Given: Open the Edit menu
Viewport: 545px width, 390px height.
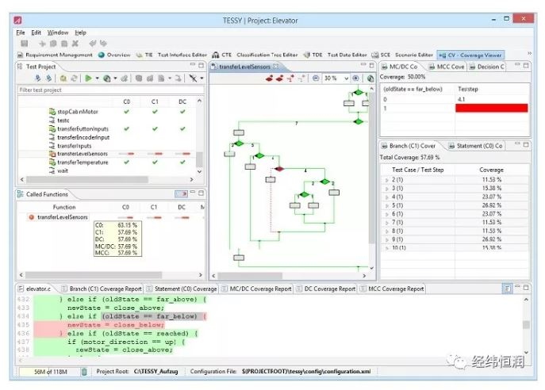Looking at the screenshot, I should click(36, 32).
